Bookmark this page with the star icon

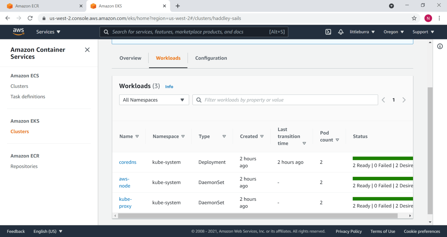tap(414, 18)
